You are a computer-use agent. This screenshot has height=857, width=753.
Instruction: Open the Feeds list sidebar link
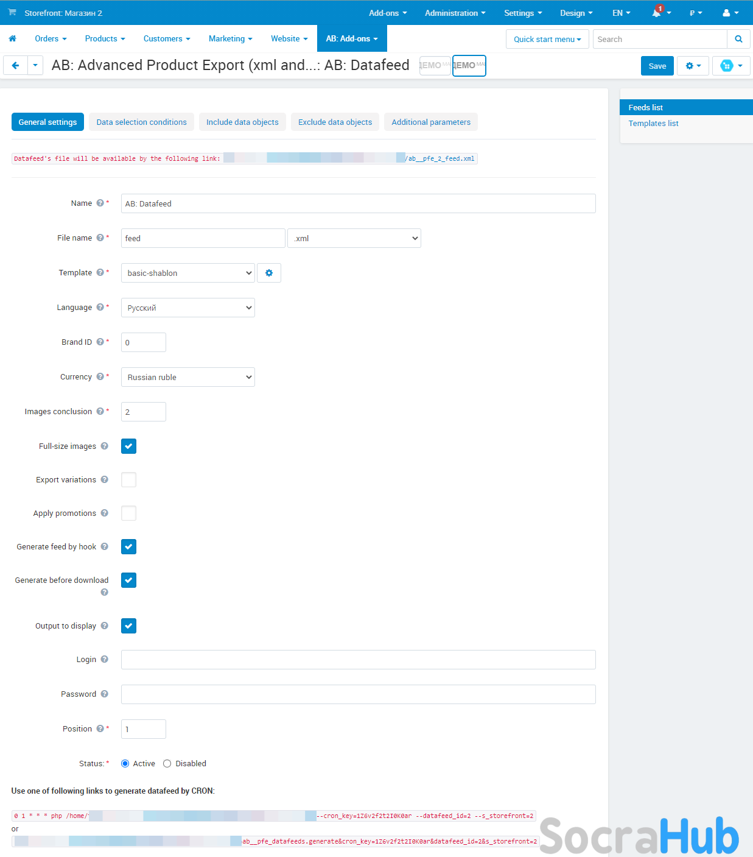tap(687, 107)
